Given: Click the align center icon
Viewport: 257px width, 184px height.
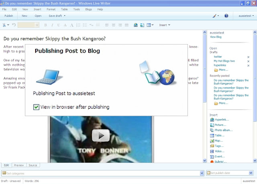Looking at the screenshot, I should [113, 25].
